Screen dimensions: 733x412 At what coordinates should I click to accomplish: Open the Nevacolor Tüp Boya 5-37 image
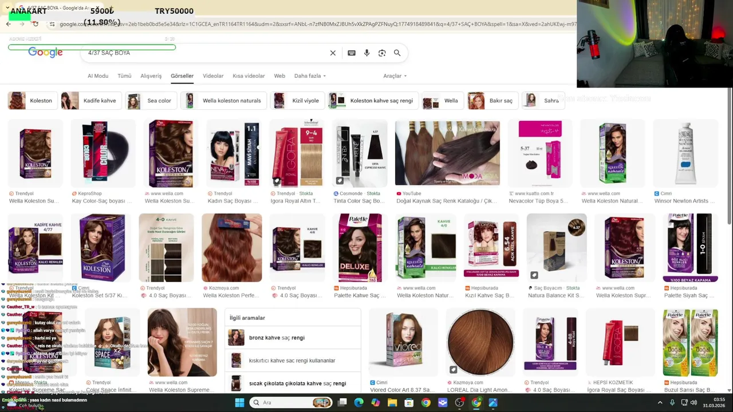pyautogui.click(x=541, y=153)
